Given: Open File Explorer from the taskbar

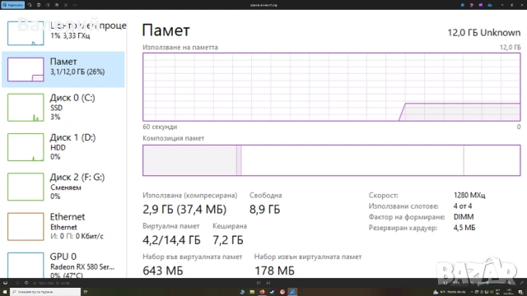Looking at the screenshot, I should (252, 292).
